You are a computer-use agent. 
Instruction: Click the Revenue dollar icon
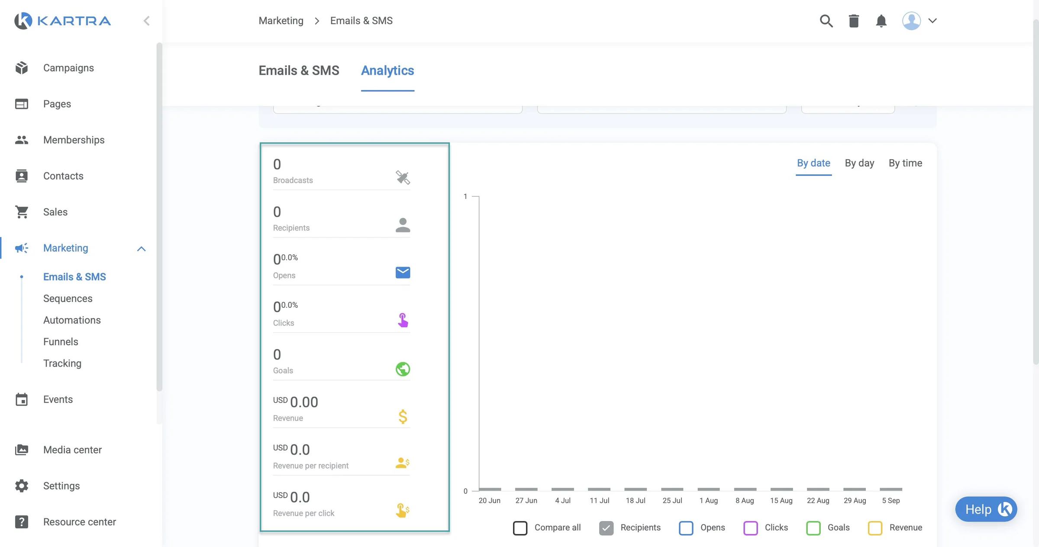pyautogui.click(x=403, y=416)
